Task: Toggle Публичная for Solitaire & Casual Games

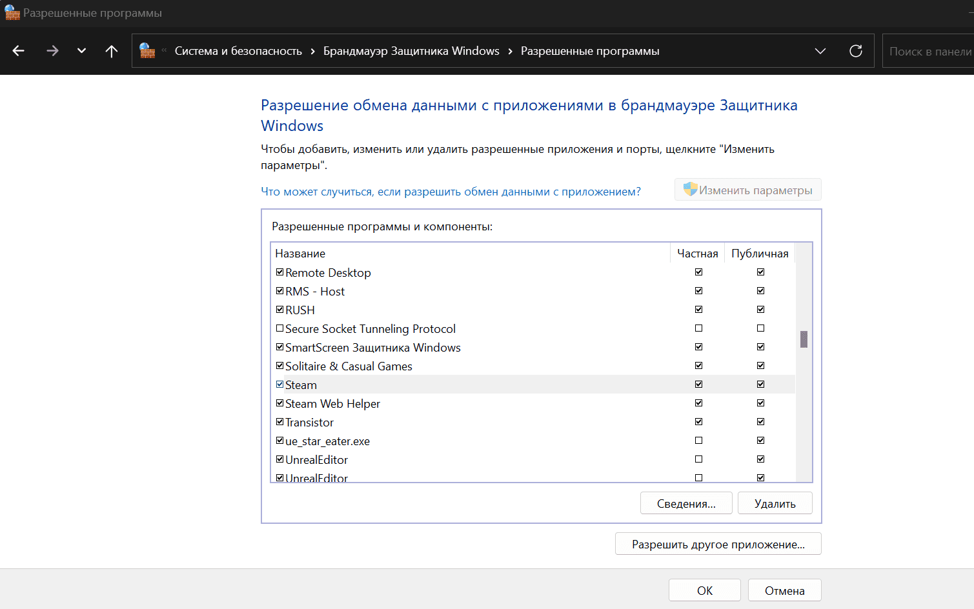Action: [760, 366]
